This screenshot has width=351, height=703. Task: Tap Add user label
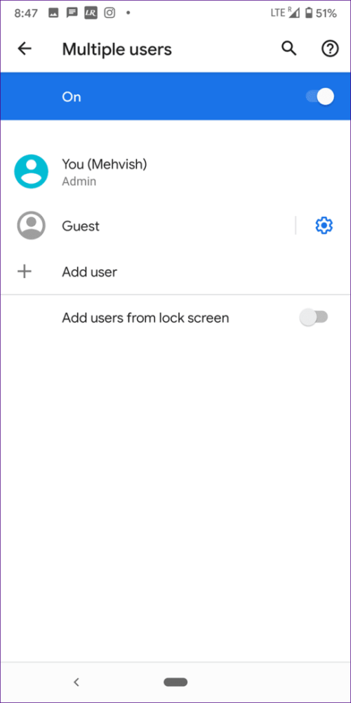click(x=89, y=272)
